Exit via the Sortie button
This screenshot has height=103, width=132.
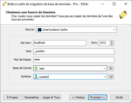(x=119, y=97)
